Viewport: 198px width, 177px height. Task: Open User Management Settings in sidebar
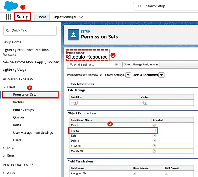[33, 133]
